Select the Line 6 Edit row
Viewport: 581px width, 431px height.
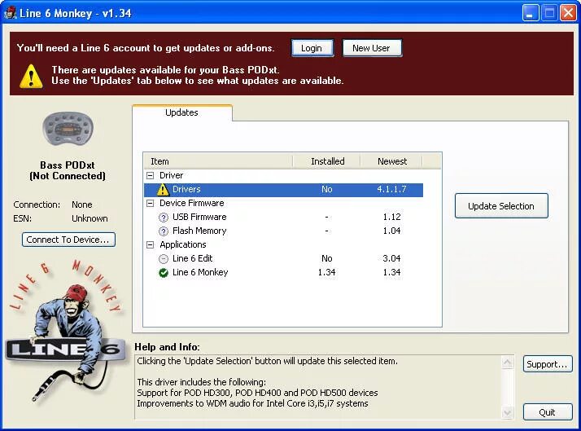pyautogui.click(x=283, y=258)
